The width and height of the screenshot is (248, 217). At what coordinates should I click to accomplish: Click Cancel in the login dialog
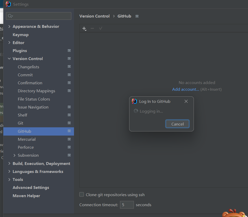(177, 124)
